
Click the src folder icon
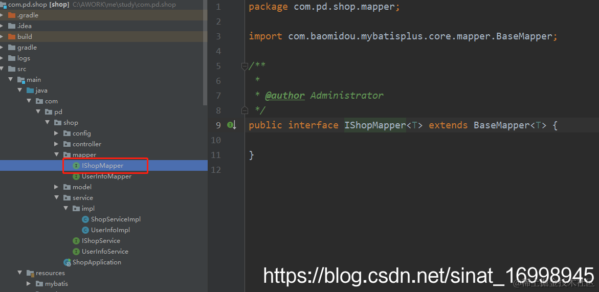(11, 69)
